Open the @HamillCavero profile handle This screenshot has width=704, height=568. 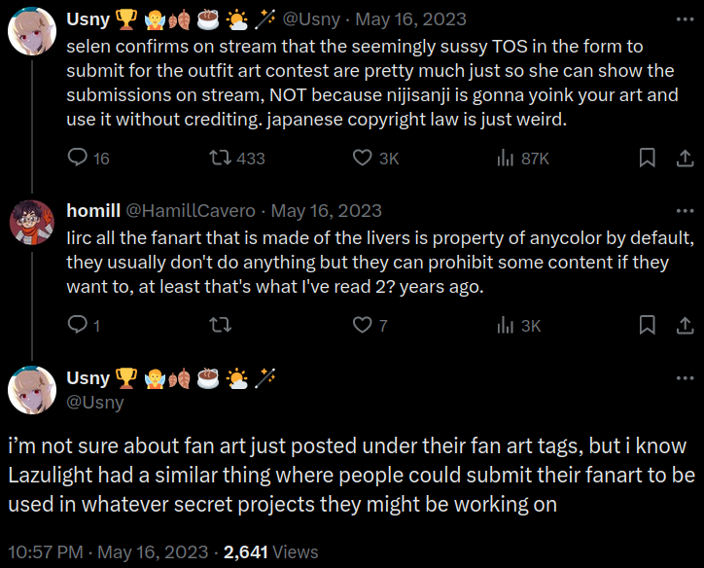click(190, 211)
